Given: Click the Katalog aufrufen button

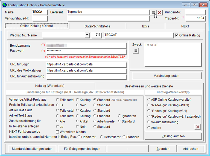Looking at the screenshot, I should [x=173, y=136].
